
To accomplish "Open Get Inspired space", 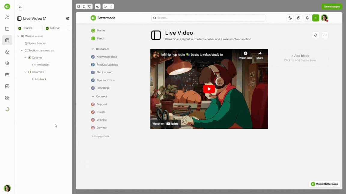I will click(102, 72).
